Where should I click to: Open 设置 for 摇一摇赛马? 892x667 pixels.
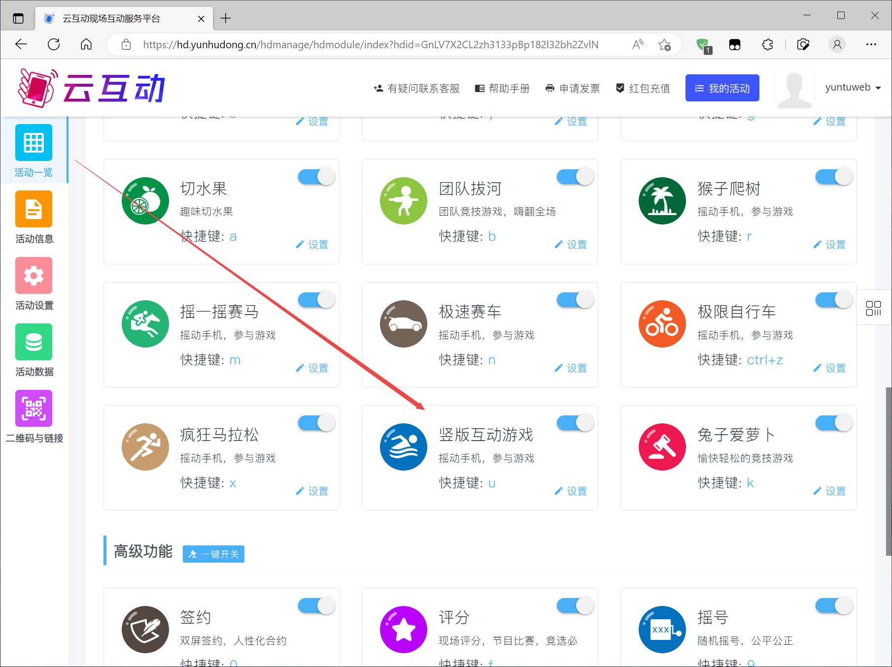(x=312, y=368)
